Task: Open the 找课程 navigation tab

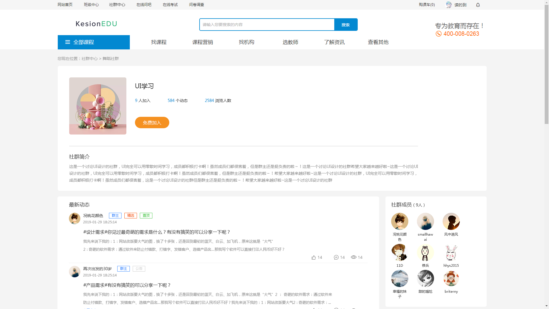Action: (x=159, y=42)
